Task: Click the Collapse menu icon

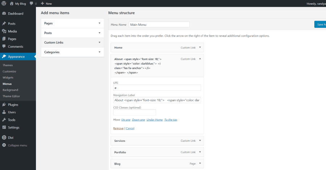Action: click(x=4, y=145)
